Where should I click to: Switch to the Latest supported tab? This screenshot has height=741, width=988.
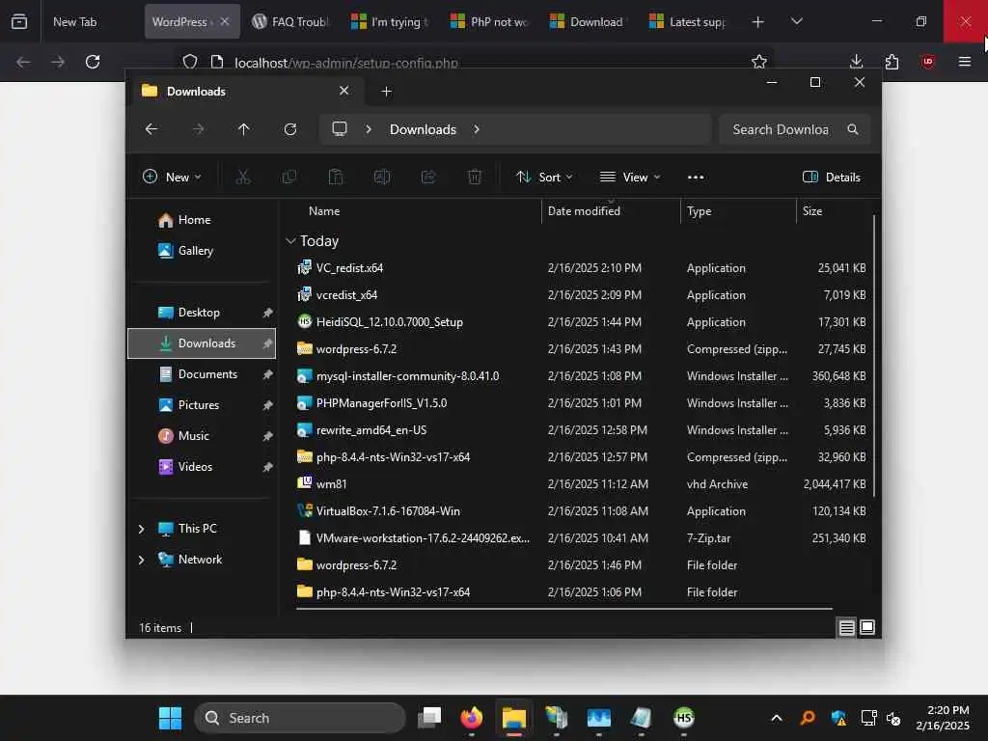click(689, 21)
